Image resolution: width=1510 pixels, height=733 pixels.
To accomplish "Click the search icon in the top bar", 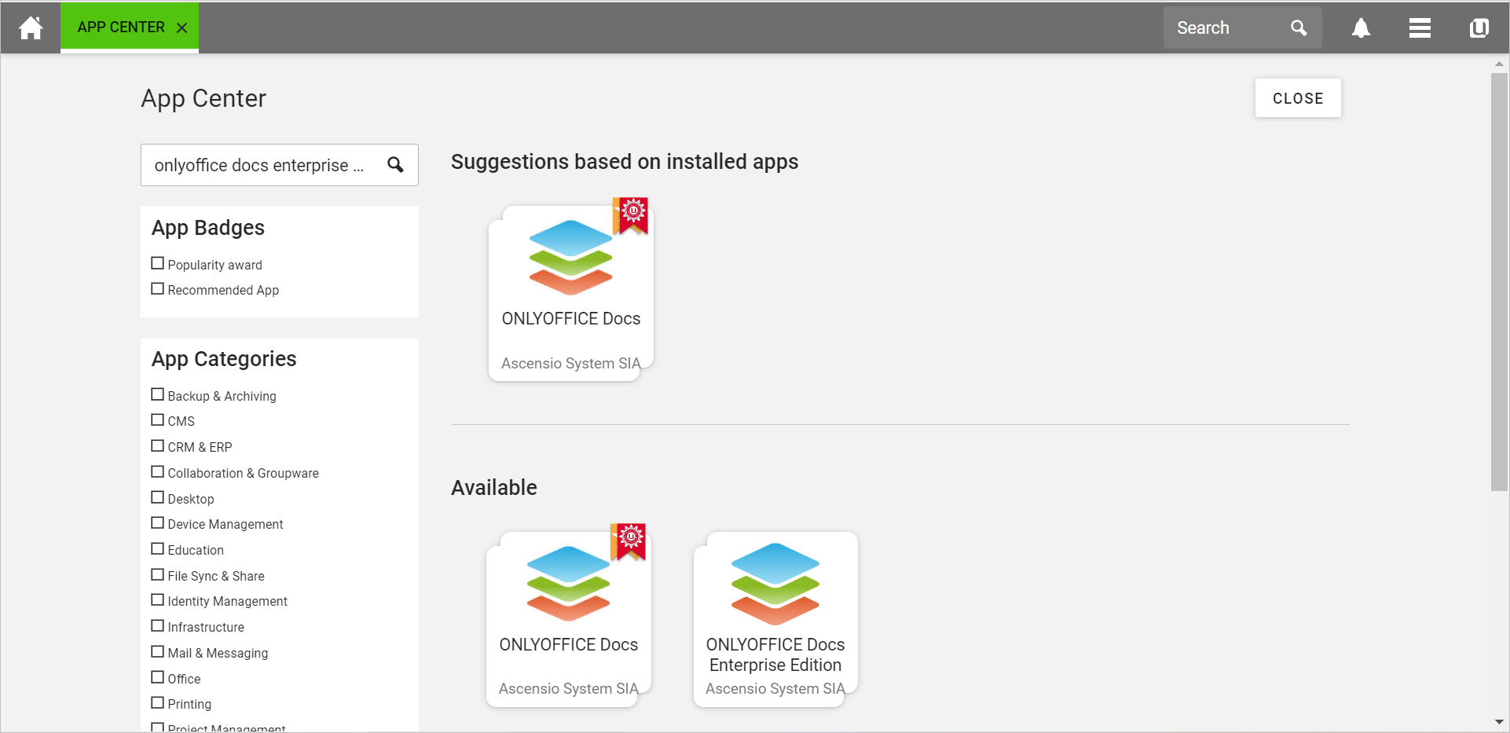I will point(1299,27).
